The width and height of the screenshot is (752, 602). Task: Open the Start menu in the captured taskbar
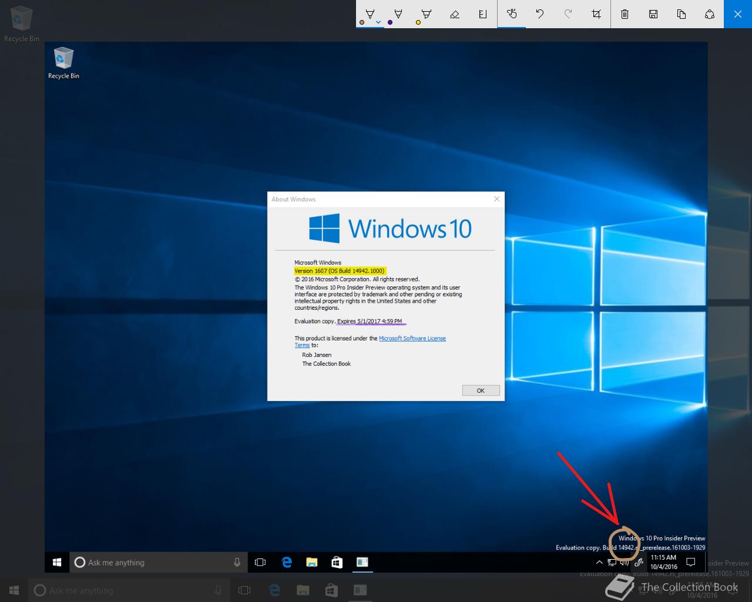pos(57,562)
